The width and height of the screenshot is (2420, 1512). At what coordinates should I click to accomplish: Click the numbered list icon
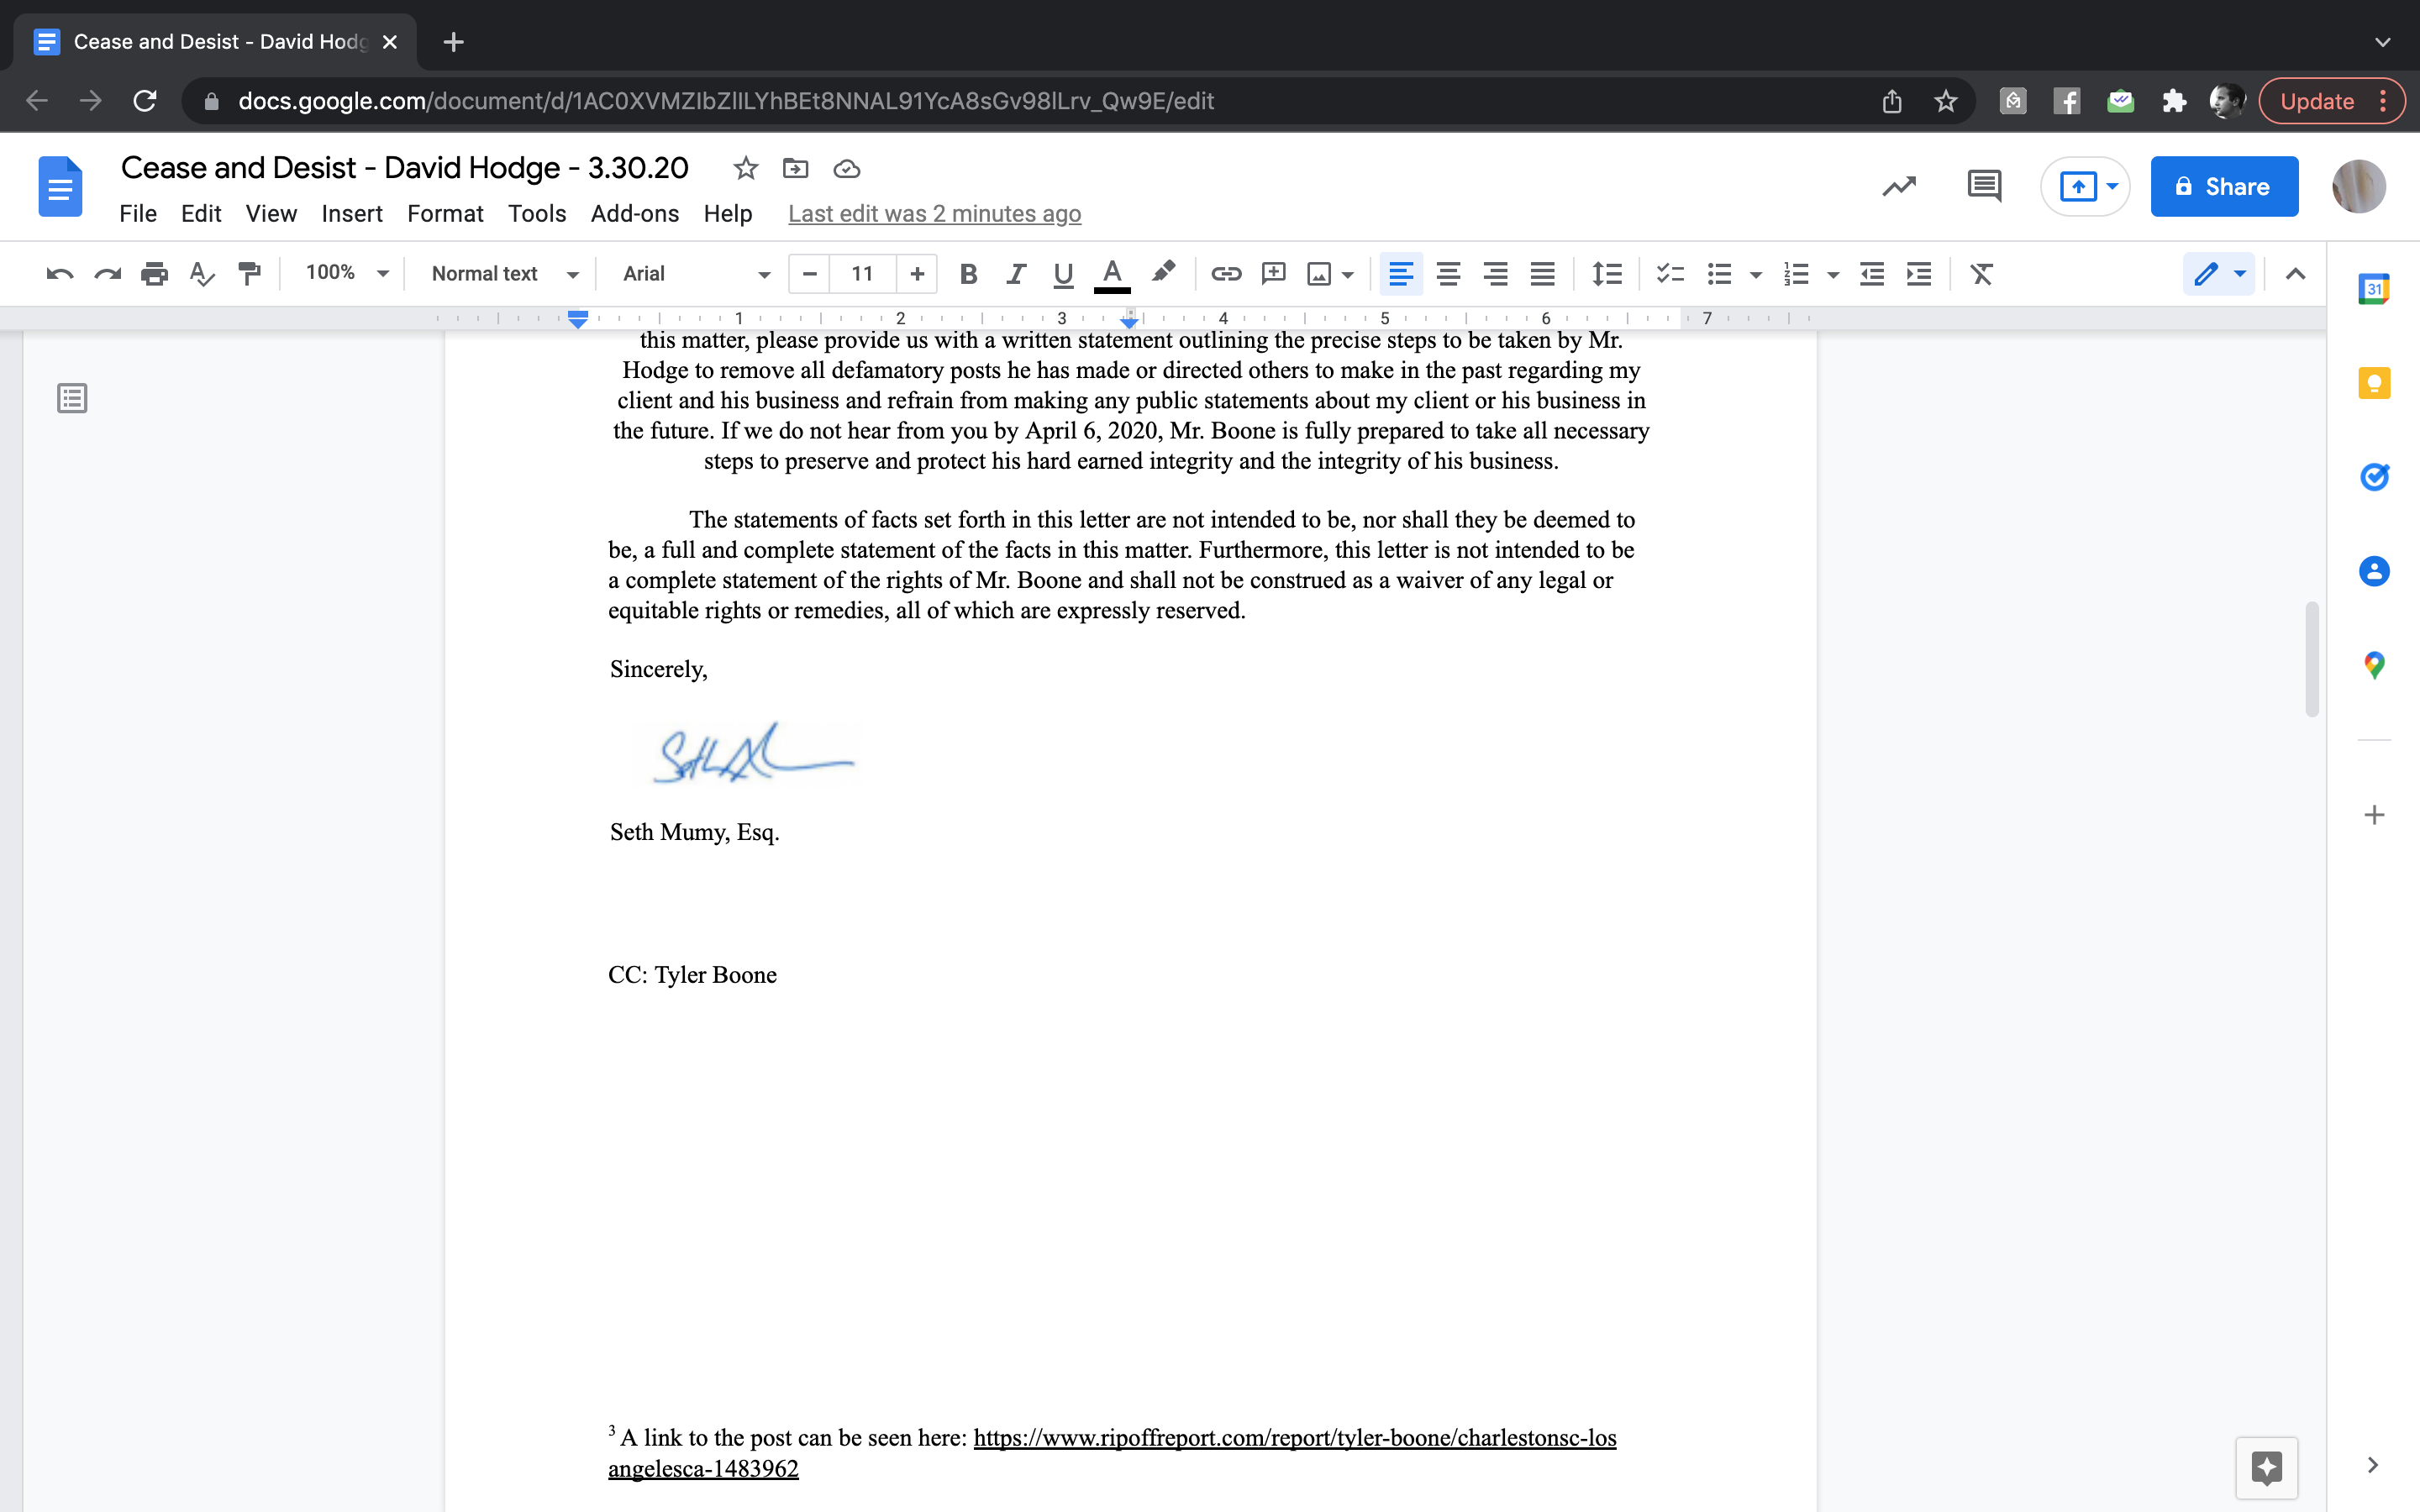[x=1796, y=274]
